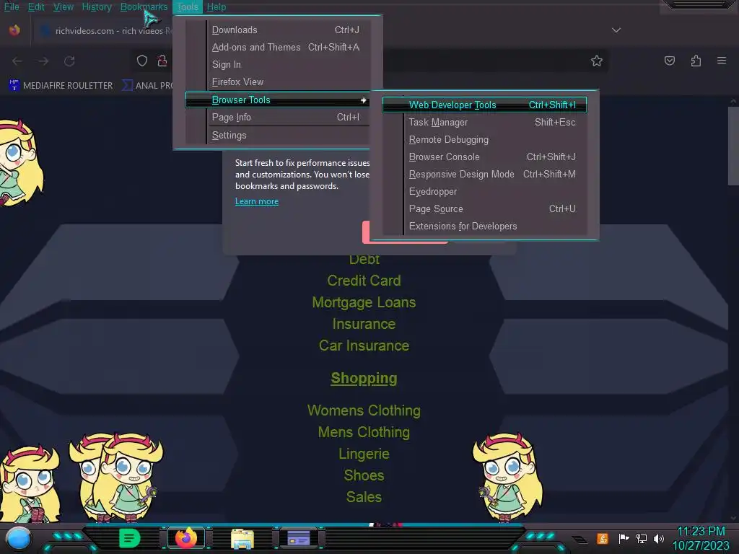
Task: Open Extensions for Developers
Action: 484,226
